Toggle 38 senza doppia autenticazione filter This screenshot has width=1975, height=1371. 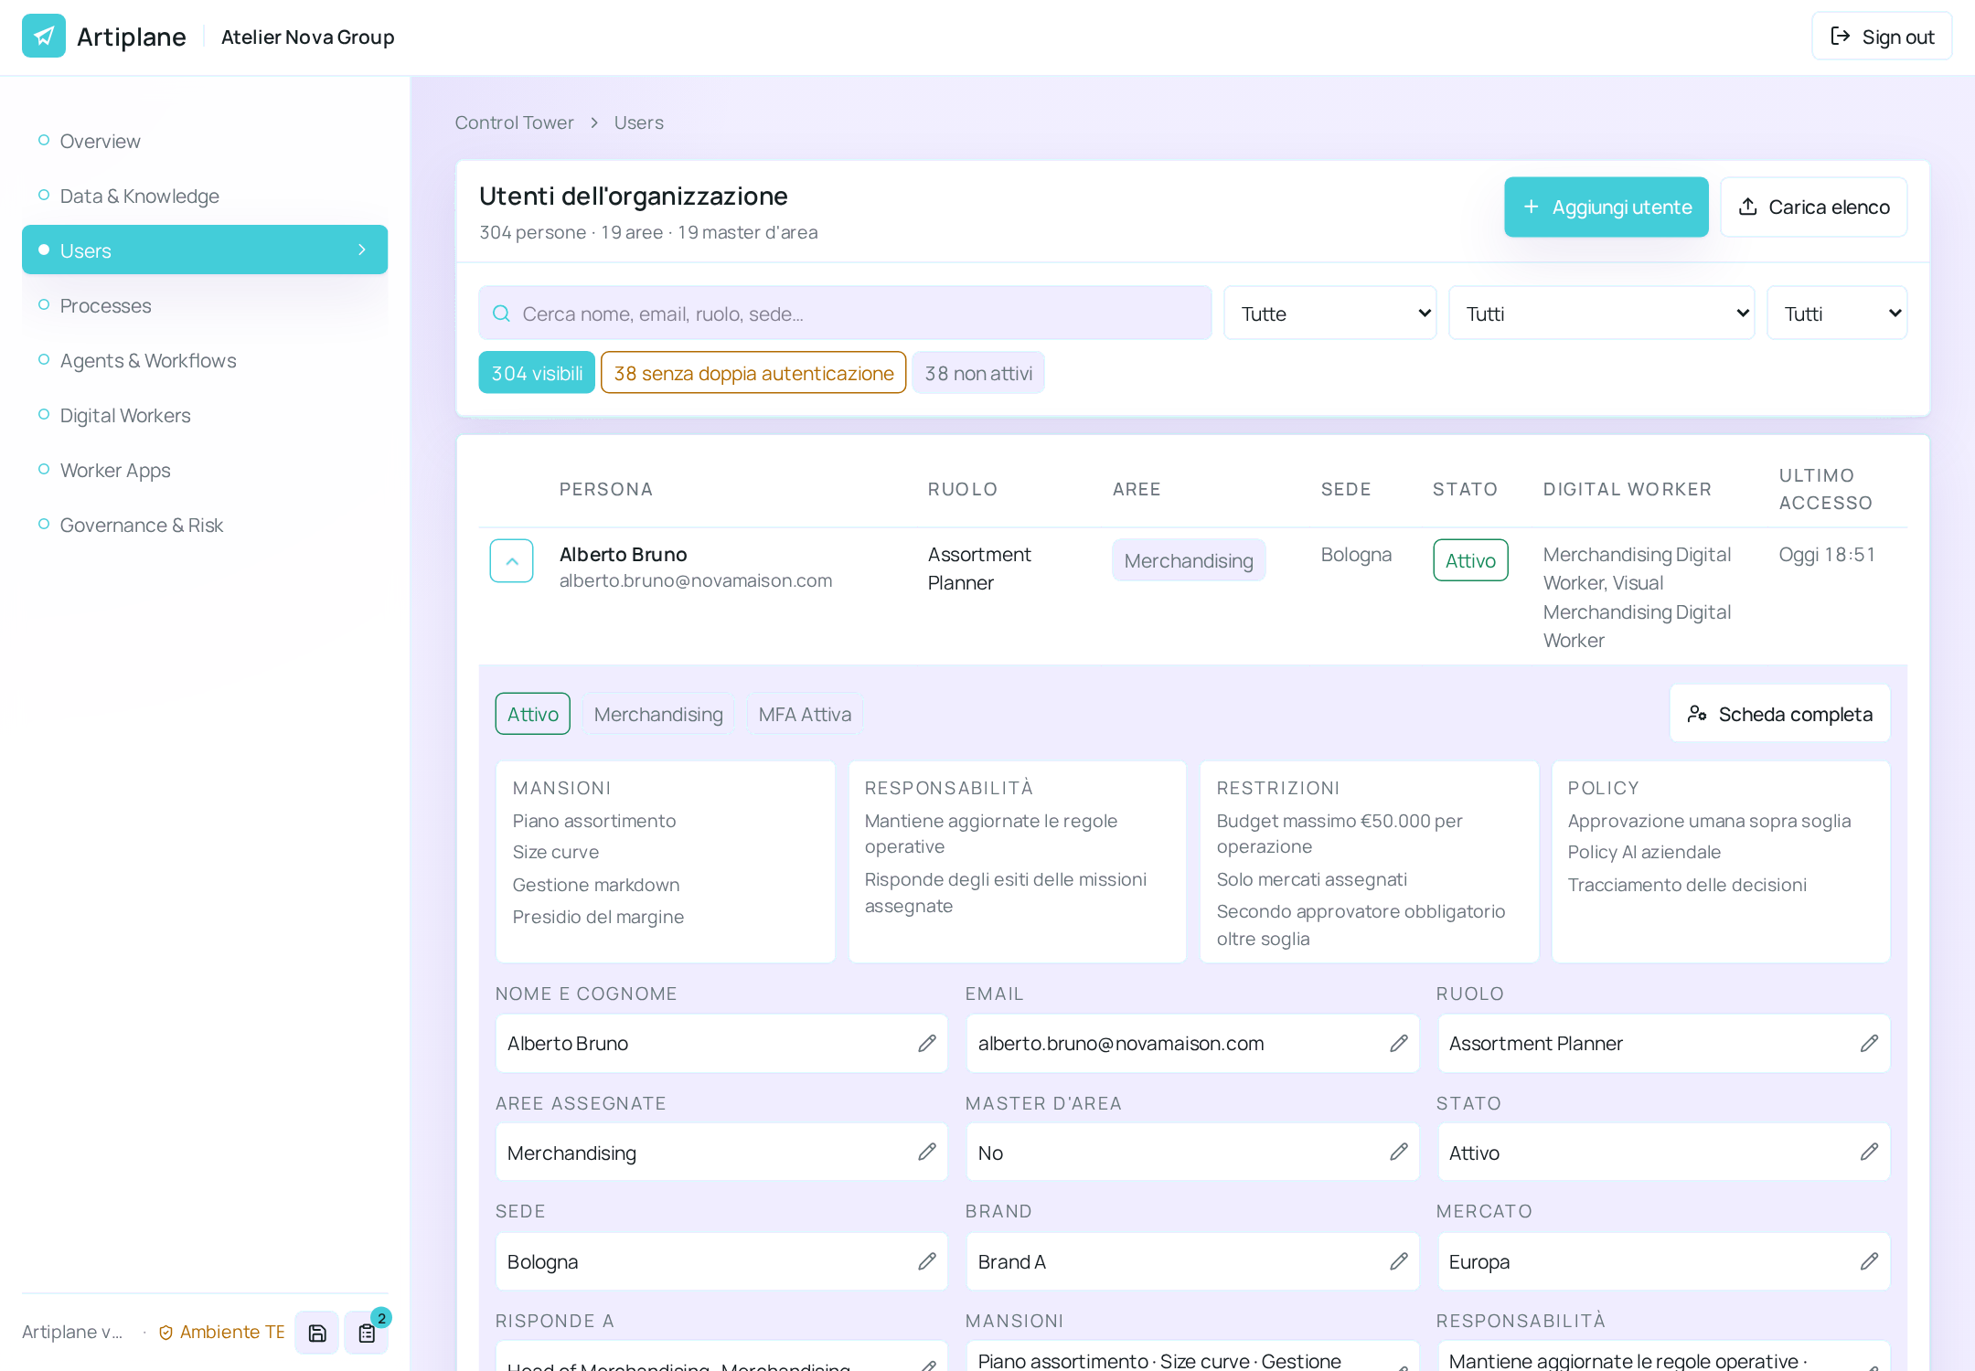click(x=753, y=373)
